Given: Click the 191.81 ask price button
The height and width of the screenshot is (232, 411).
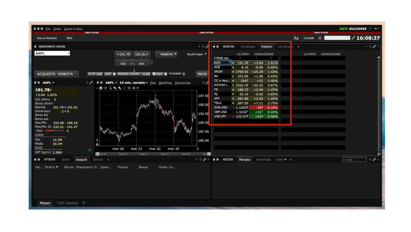Looking at the screenshot, I should 142,54.
